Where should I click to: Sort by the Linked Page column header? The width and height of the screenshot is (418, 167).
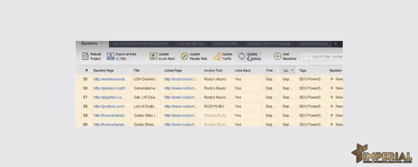click(x=173, y=71)
